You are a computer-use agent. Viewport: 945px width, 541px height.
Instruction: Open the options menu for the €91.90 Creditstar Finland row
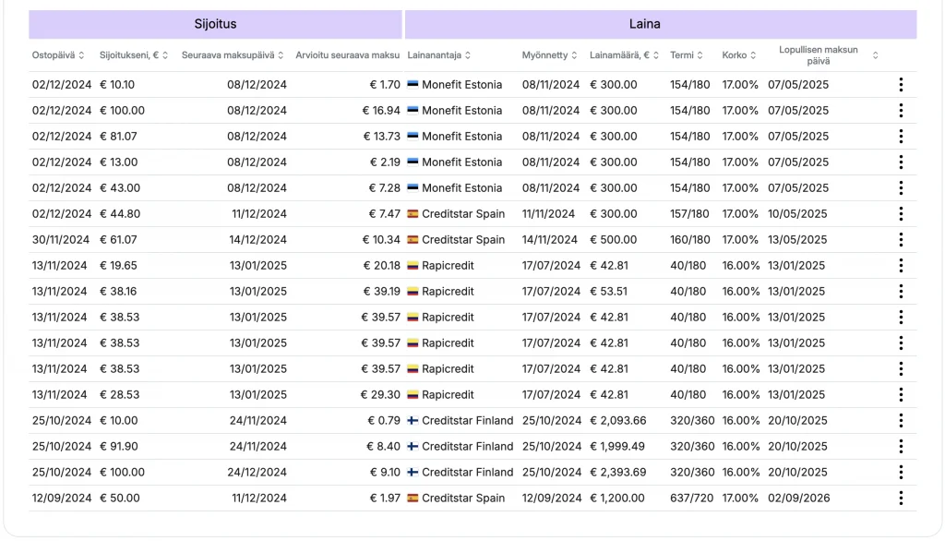(901, 447)
